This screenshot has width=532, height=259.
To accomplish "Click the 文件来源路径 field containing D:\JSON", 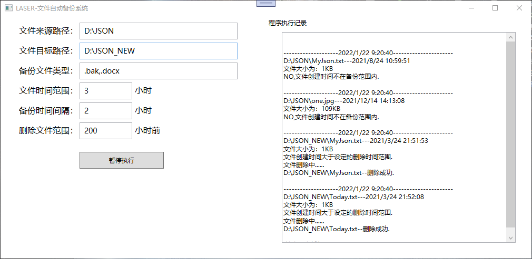I will pyautogui.click(x=158, y=31).
